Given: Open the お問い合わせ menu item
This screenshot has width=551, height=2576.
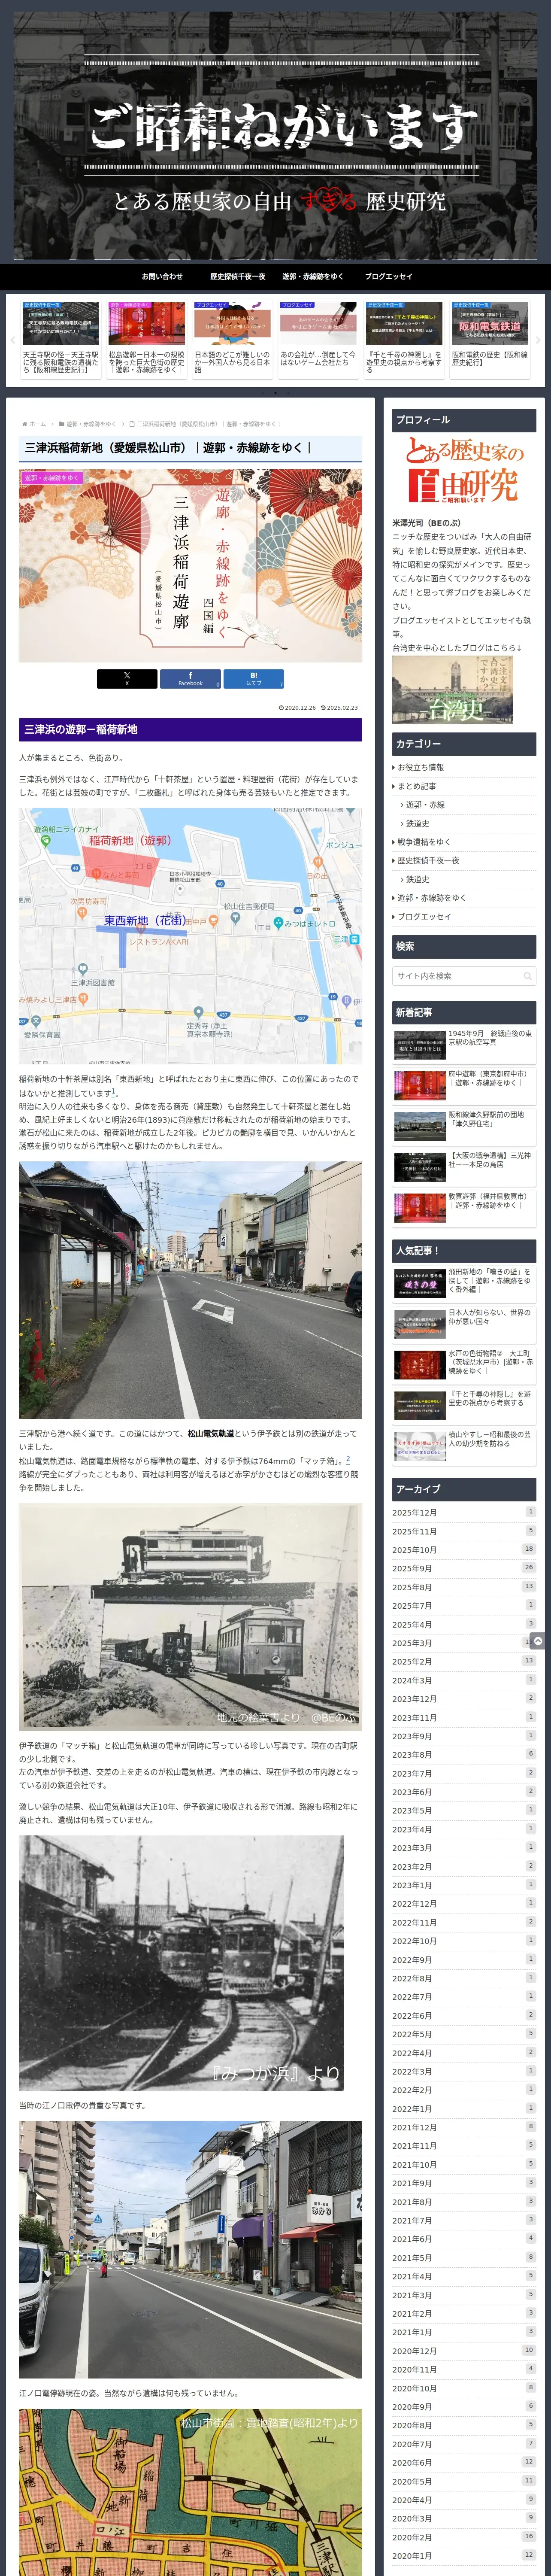Looking at the screenshot, I should pos(162,276).
